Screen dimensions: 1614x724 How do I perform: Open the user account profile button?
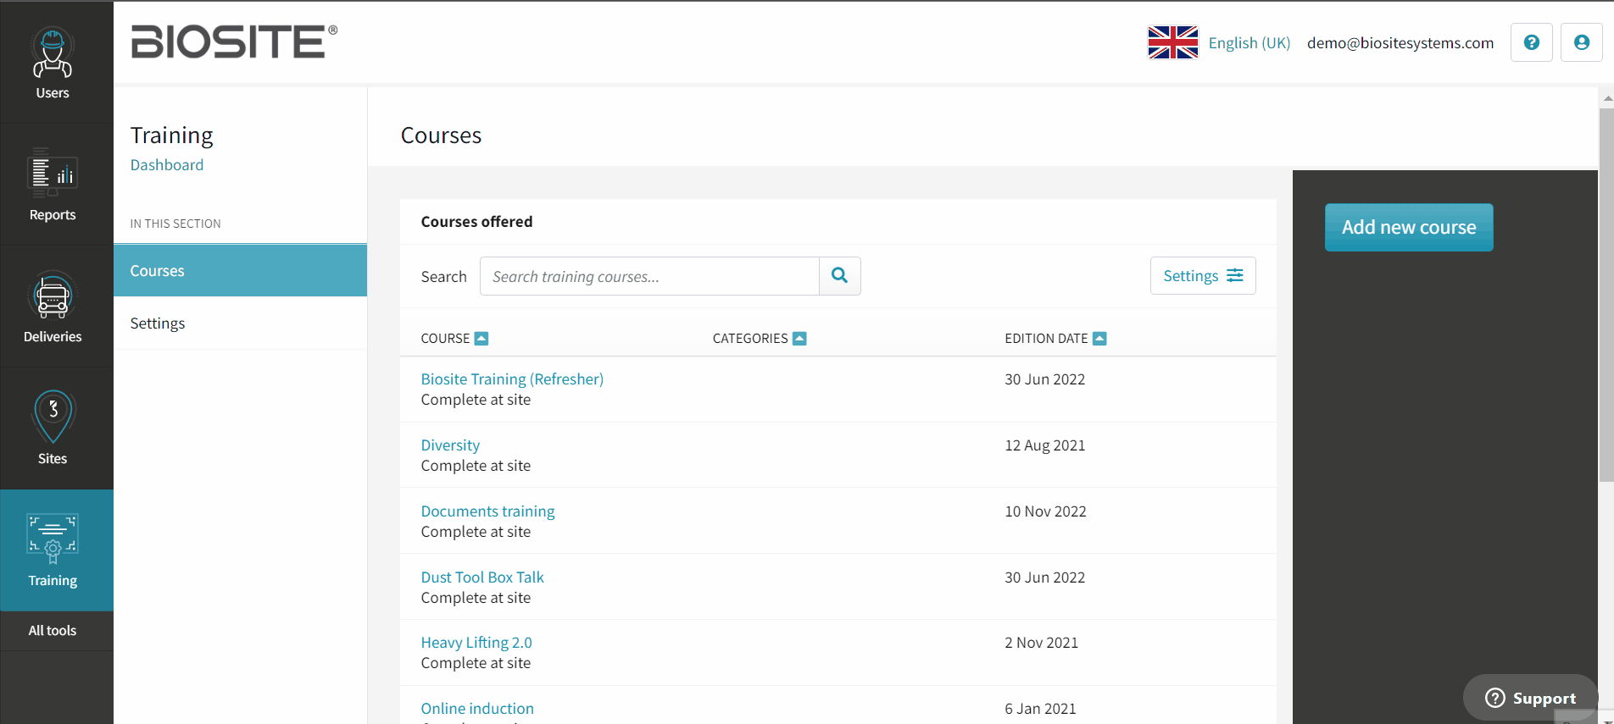tap(1582, 42)
